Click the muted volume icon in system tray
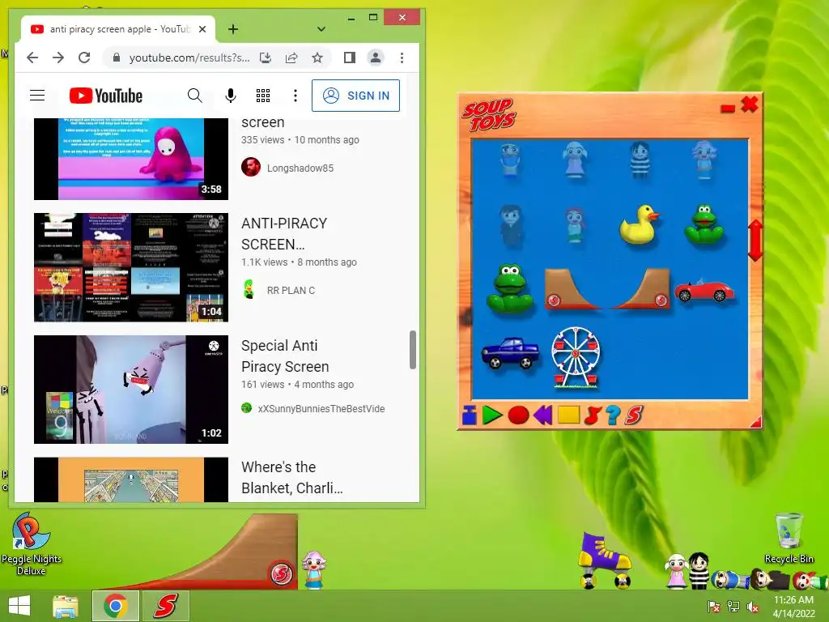Screen dimensions: 829x622 tap(752, 607)
